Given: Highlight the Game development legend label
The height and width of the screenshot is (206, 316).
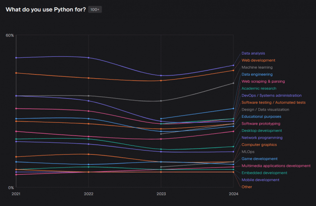Looking at the screenshot, I should 259,159.
